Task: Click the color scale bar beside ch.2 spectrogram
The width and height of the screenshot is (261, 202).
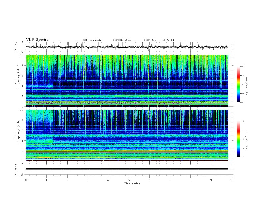Action: click(238, 139)
